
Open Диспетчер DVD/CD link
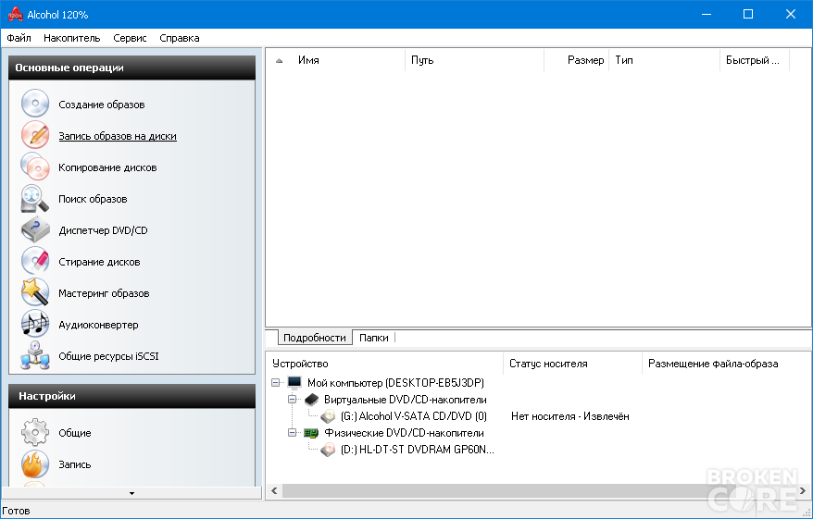pyautogui.click(x=103, y=230)
